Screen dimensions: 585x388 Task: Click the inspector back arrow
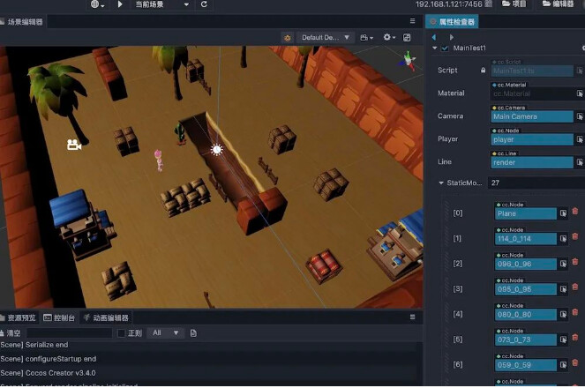[x=434, y=37]
